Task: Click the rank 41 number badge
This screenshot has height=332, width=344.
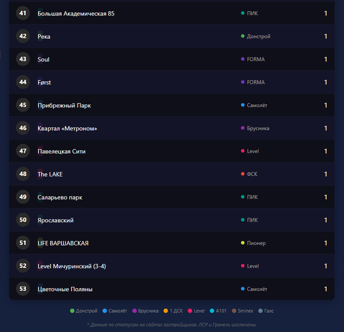Action: click(23, 13)
